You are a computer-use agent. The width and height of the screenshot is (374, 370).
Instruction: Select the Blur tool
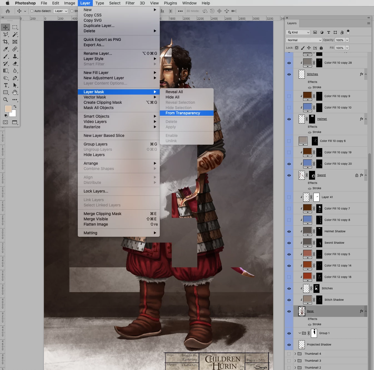point(15,71)
